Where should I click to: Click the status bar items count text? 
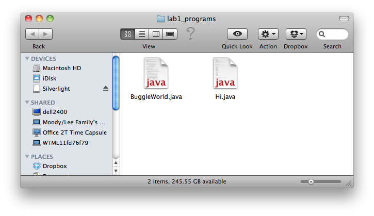(x=187, y=181)
